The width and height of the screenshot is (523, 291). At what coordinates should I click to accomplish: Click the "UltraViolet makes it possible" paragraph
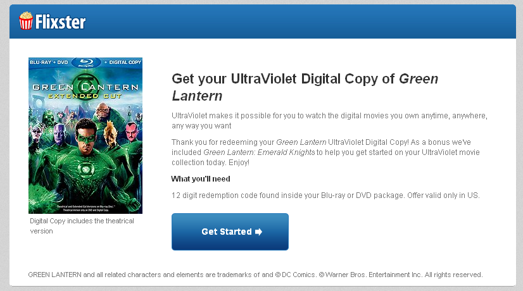[329, 121]
